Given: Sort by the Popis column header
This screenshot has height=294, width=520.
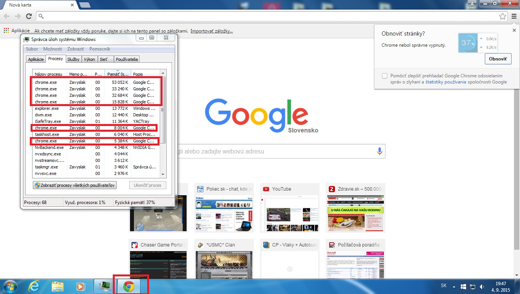Looking at the screenshot, I should pyautogui.click(x=146, y=73).
